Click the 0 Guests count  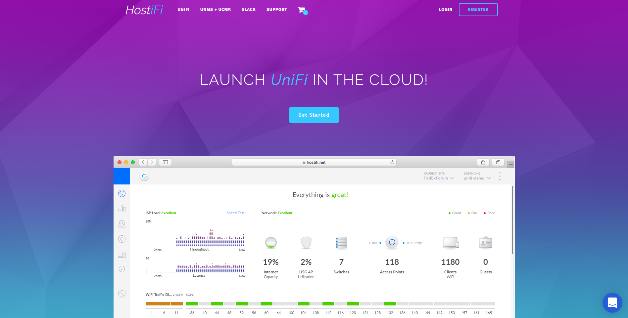[x=486, y=262]
